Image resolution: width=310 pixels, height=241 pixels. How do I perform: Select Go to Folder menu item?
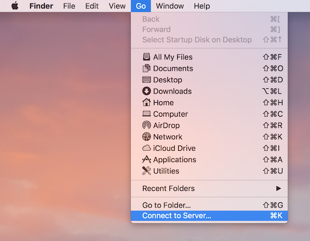coord(166,205)
